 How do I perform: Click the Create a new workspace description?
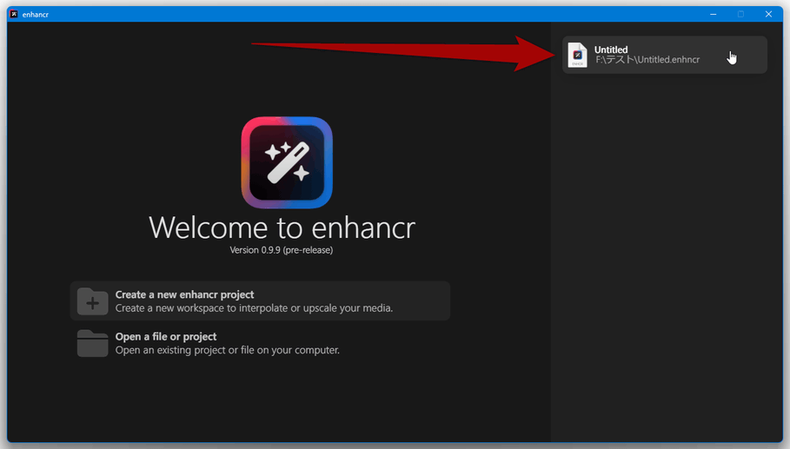[254, 308]
